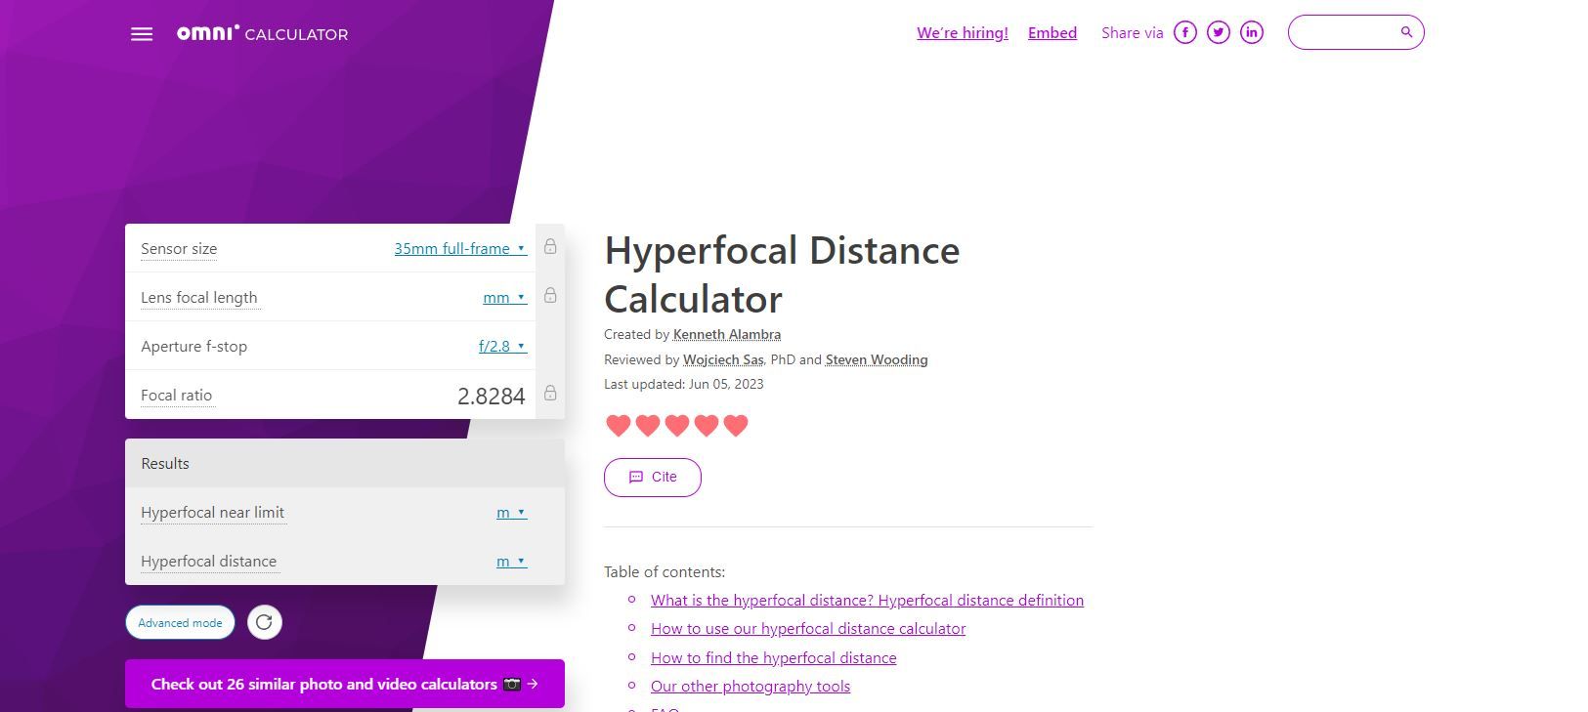Click the Omni Calculator logo

pyautogui.click(x=262, y=33)
